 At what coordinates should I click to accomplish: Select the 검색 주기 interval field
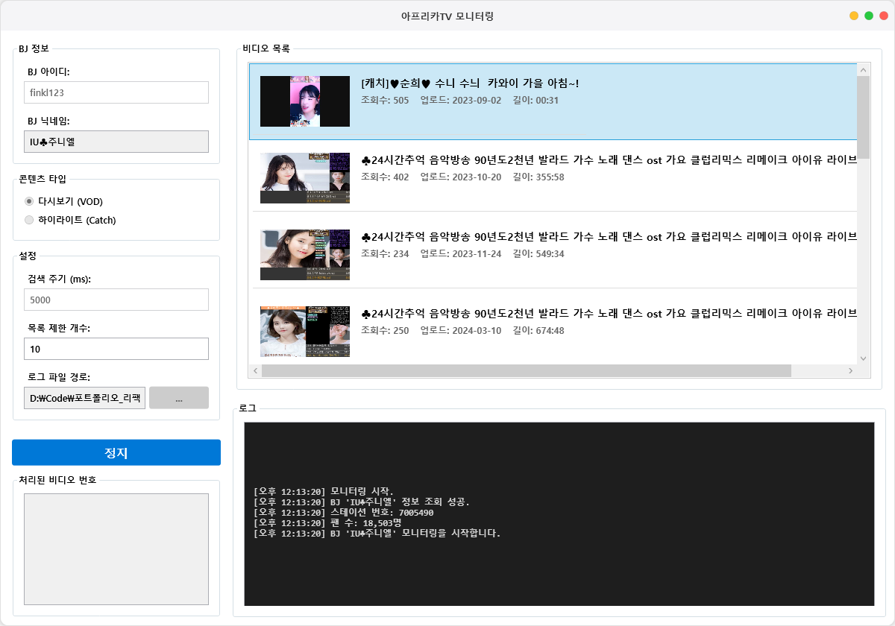click(x=116, y=299)
